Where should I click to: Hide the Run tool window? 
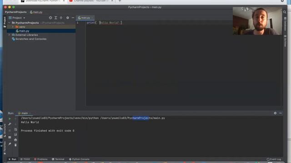click(x=281, y=113)
